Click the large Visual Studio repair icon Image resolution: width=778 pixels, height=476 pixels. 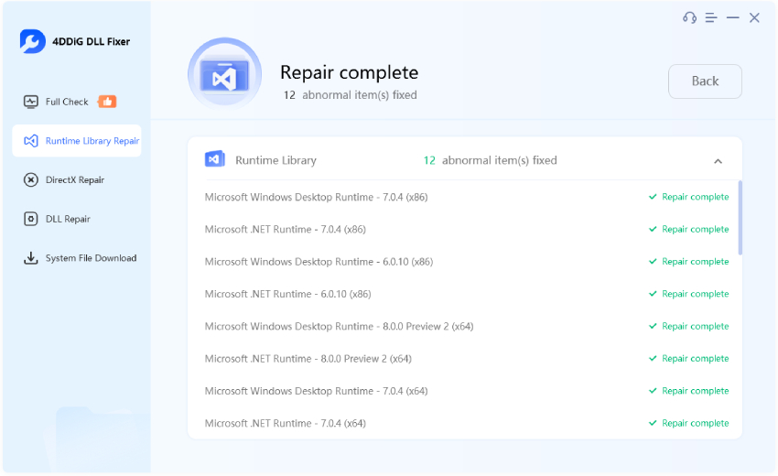[x=225, y=74]
